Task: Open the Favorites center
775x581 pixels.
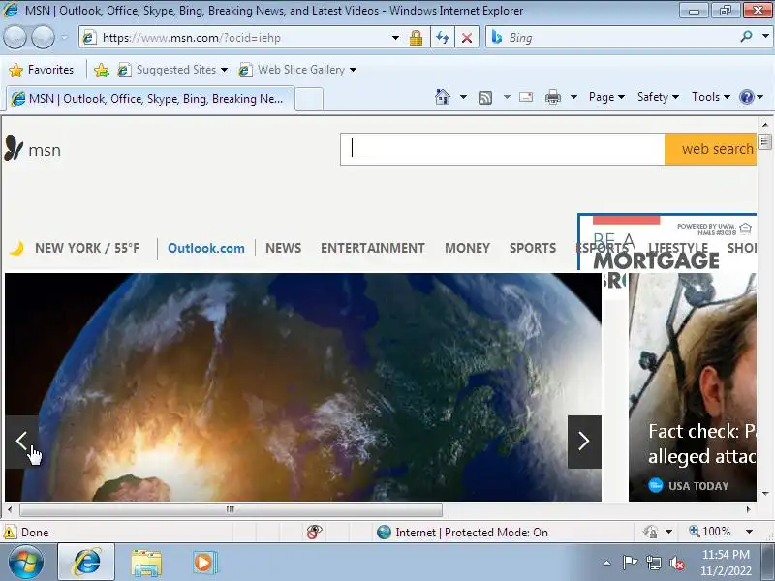Action: (42, 70)
